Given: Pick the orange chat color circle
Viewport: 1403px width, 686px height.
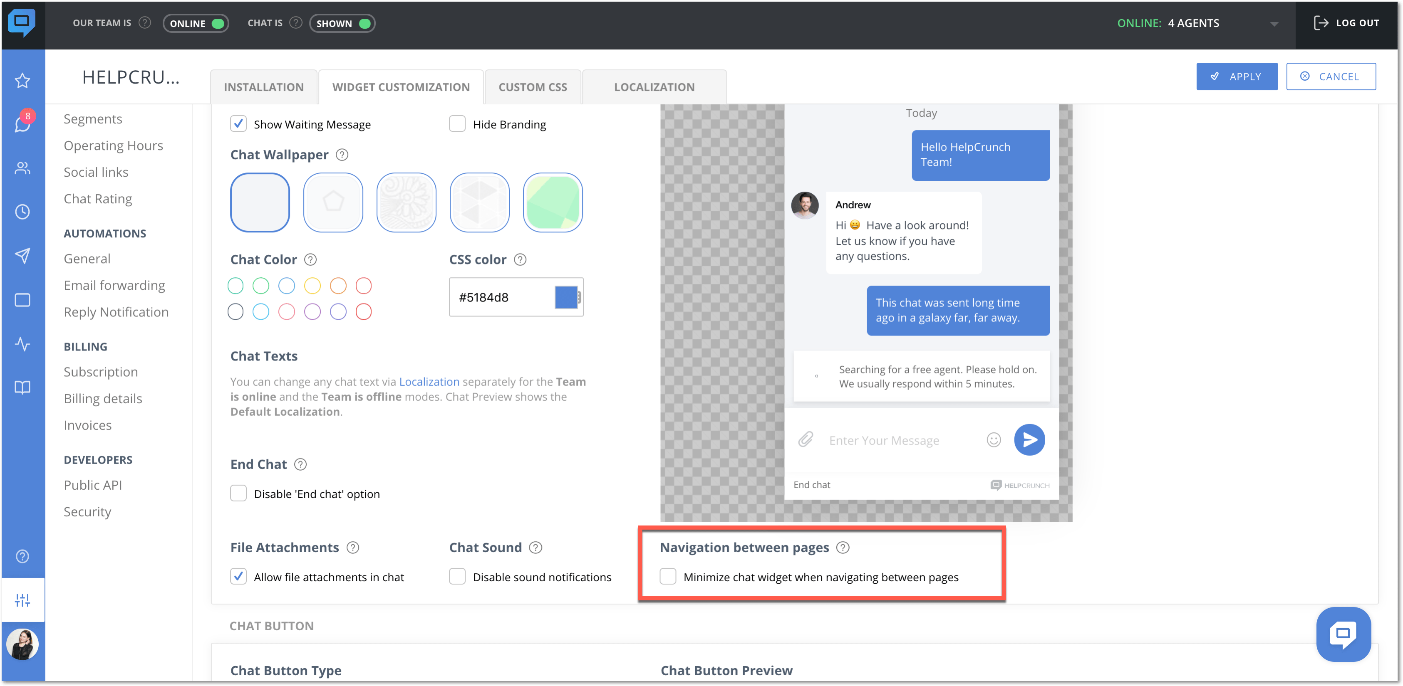Looking at the screenshot, I should [x=338, y=285].
